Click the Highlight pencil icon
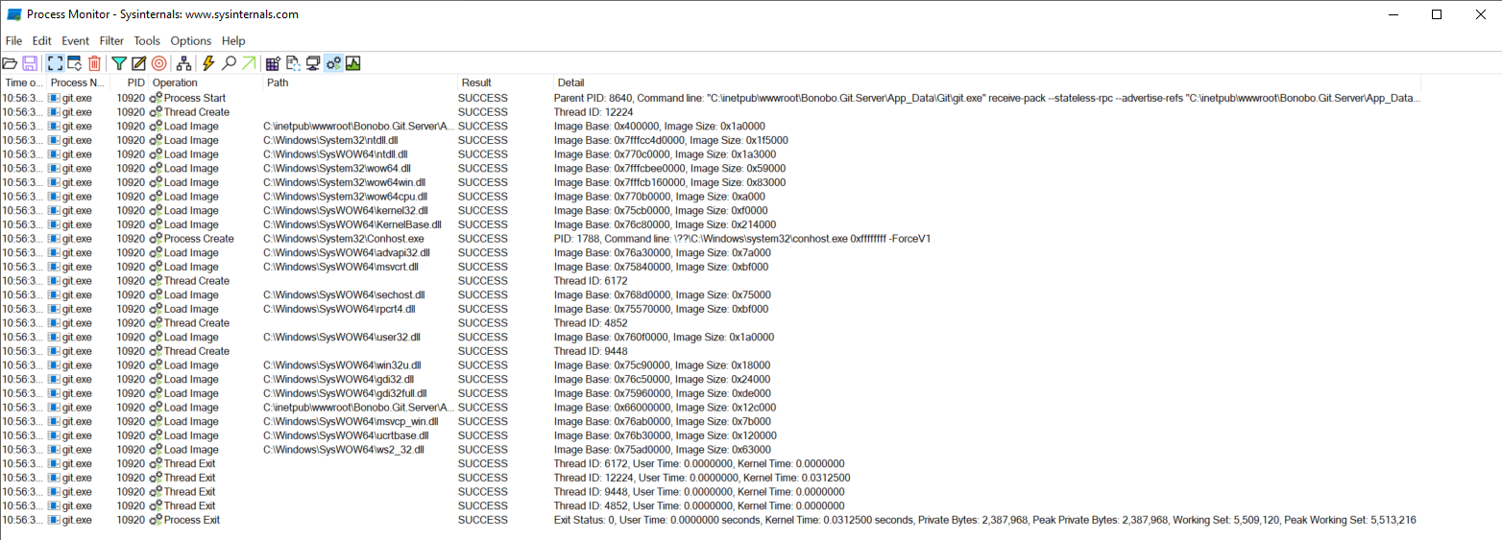 tap(138, 63)
